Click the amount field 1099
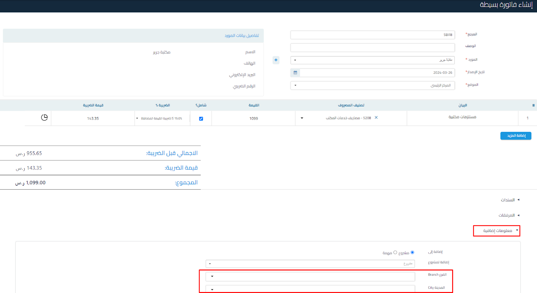The height and width of the screenshot is (293, 537). point(253,118)
